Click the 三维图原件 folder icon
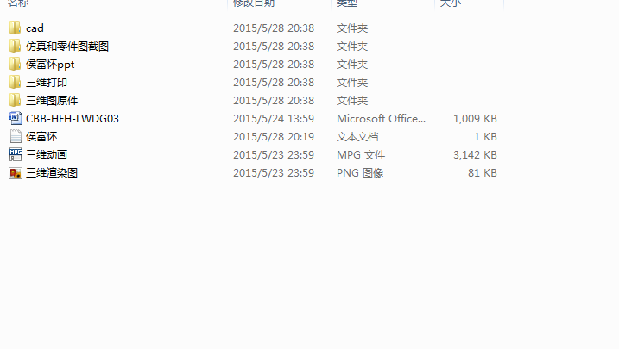 [x=15, y=101]
